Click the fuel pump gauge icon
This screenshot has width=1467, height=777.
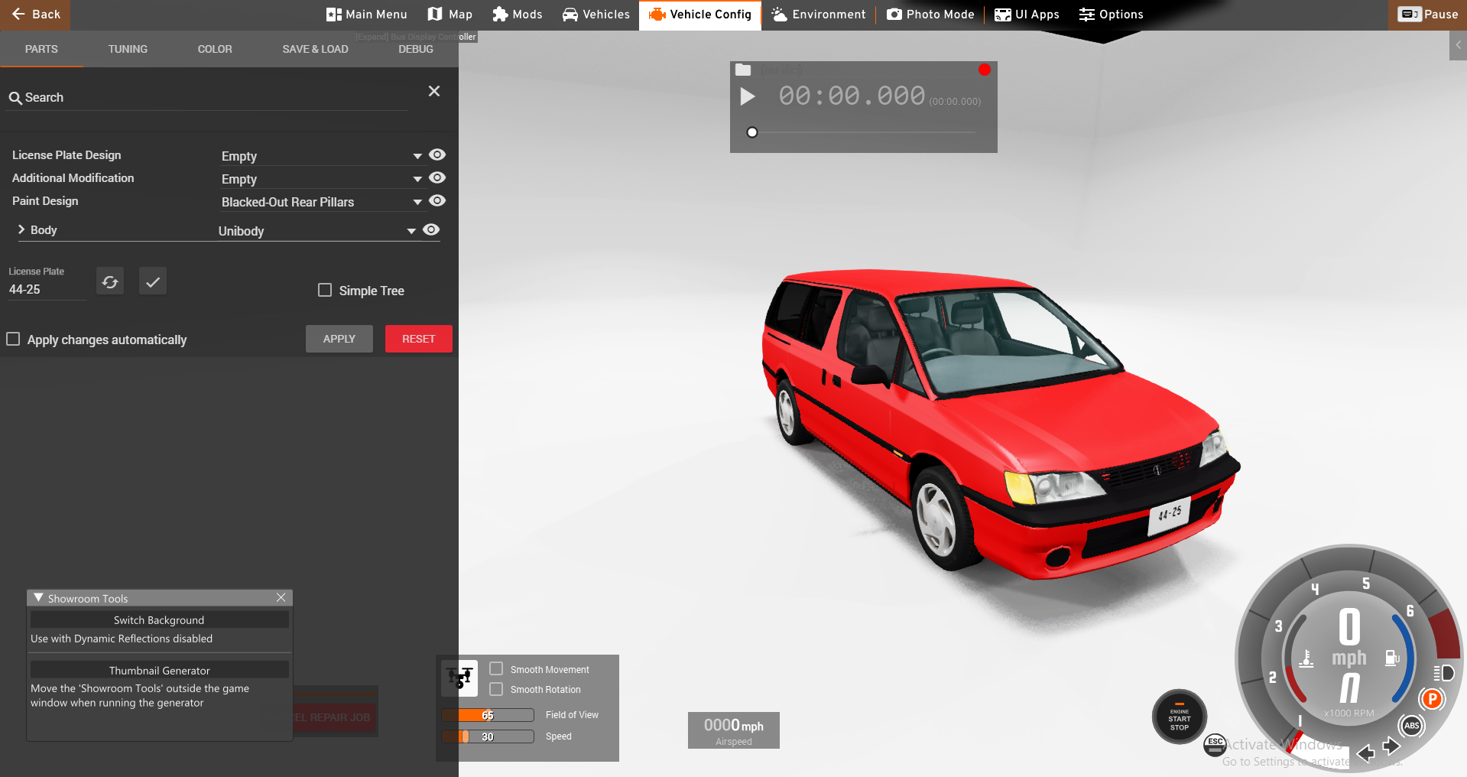click(1392, 657)
